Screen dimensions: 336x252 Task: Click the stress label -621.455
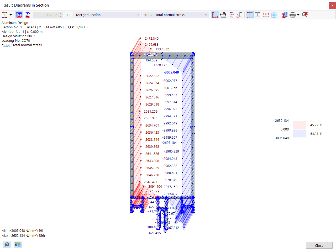(154, 233)
